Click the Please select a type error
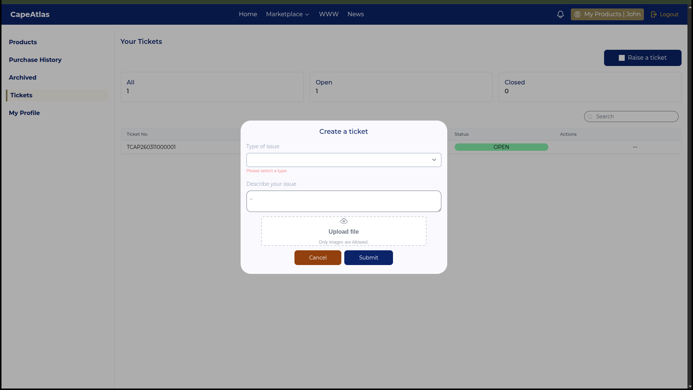Image resolution: width=693 pixels, height=390 pixels. [266, 171]
